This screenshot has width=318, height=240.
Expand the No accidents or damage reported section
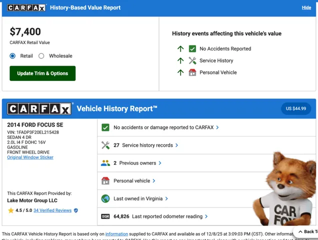click(x=166, y=127)
